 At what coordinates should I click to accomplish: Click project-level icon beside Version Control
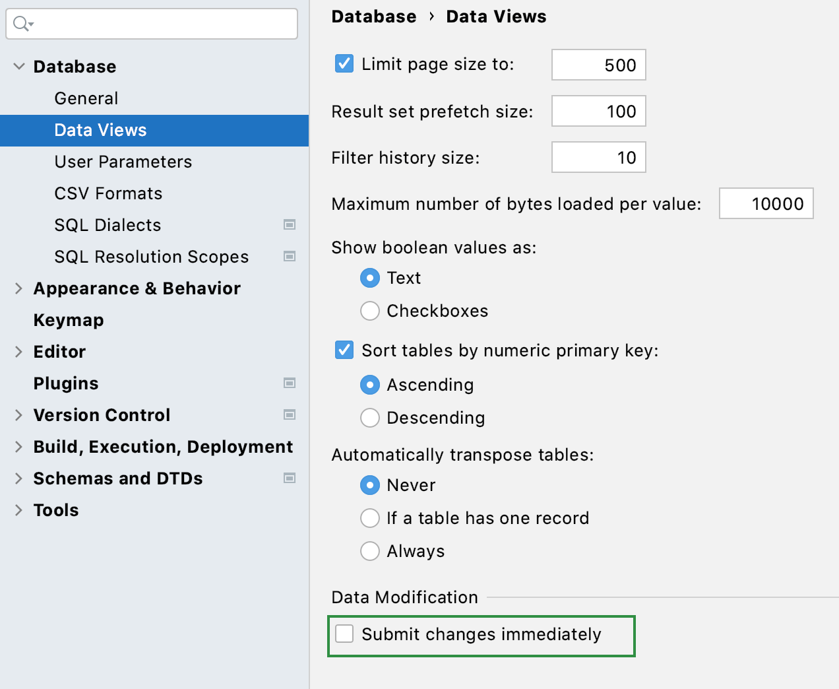click(289, 415)
